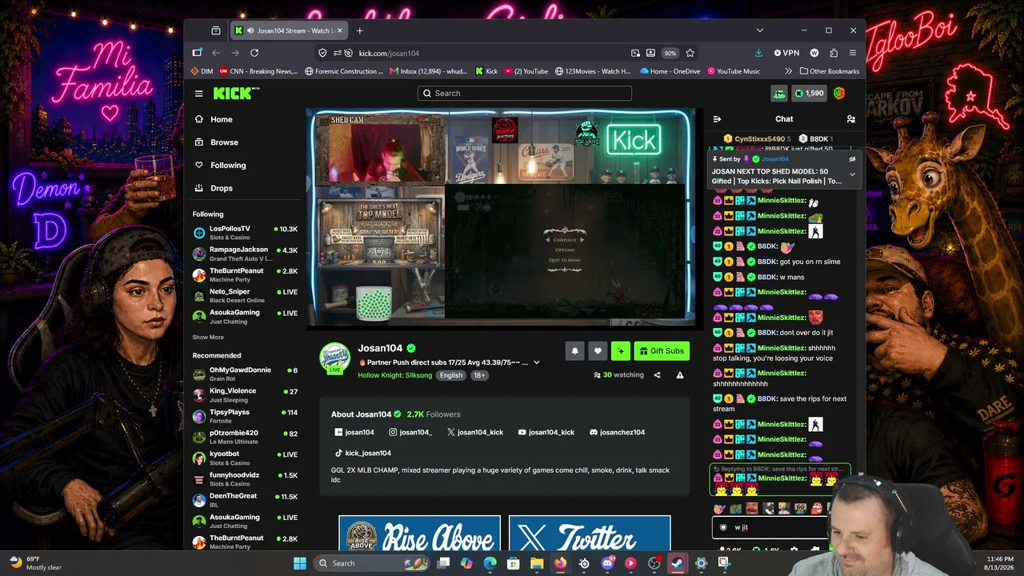Open the Other Bookmarks folder

(x=829, y=71)
